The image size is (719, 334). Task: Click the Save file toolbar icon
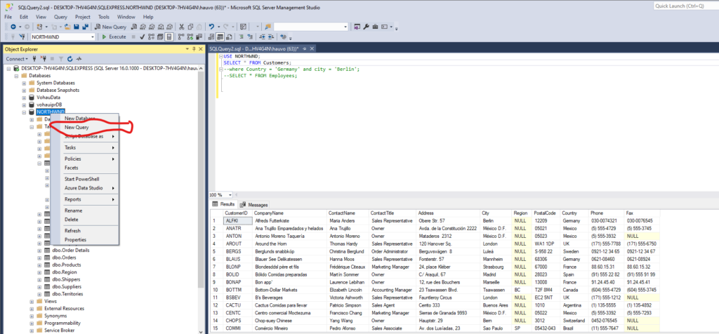pyautogui.click(x=76, y=27)
